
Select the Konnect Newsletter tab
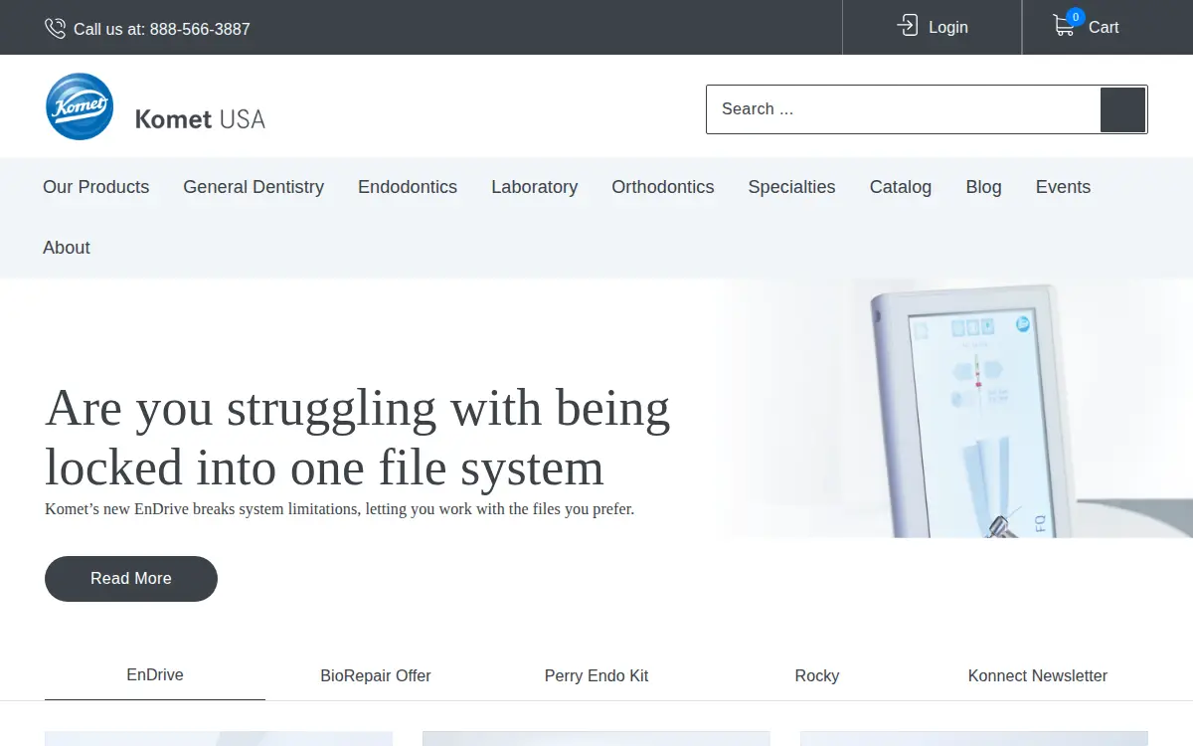[x=1038, y=676]
